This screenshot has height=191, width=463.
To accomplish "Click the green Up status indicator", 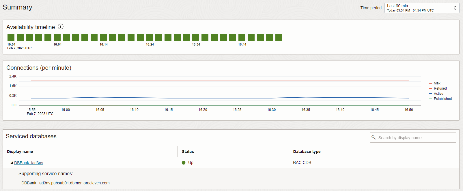I will point(184,163).
